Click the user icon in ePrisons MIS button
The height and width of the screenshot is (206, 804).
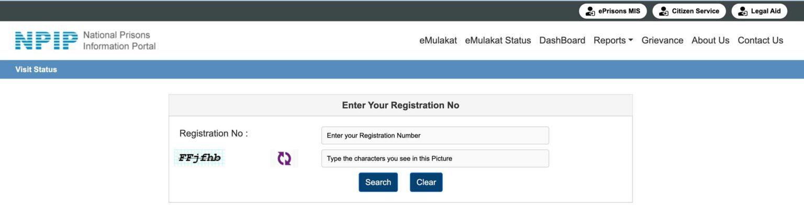tap(590, 11)
